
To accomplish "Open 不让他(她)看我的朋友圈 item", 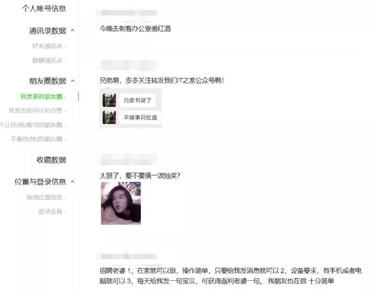I will coord(31,125).
